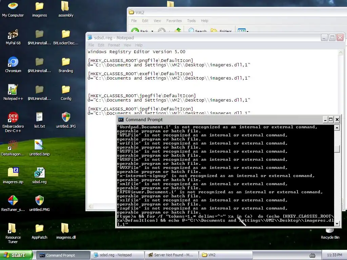Open Help menu in VM2 window
The image size is (347, 260).
coord(204,21)
